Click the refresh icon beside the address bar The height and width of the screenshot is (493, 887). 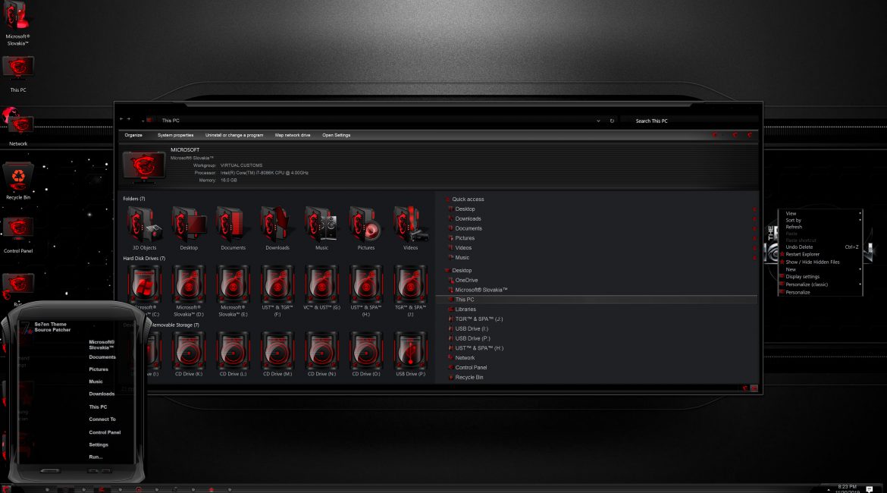pos(612,121)
